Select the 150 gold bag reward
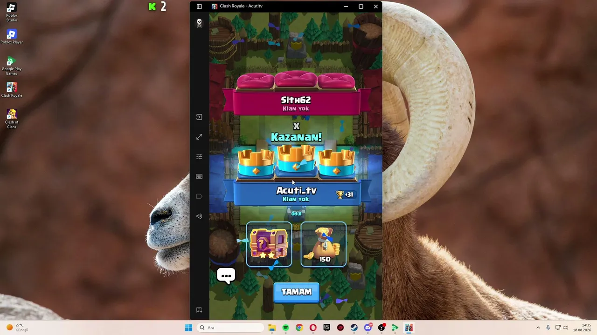Image resolution: width=597 pixels, height=335 pixels. click(x=324, y=244)
